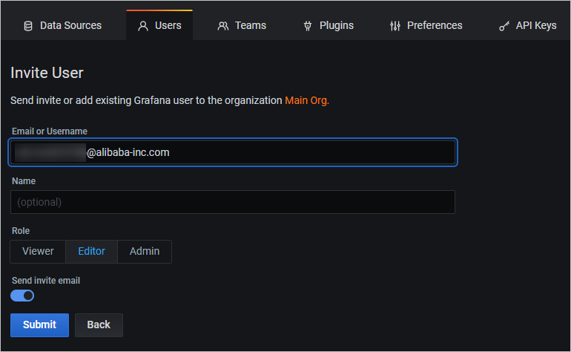Switch to the Teams tab
Viewport: 571px width, 352px height.
(250, 25)
